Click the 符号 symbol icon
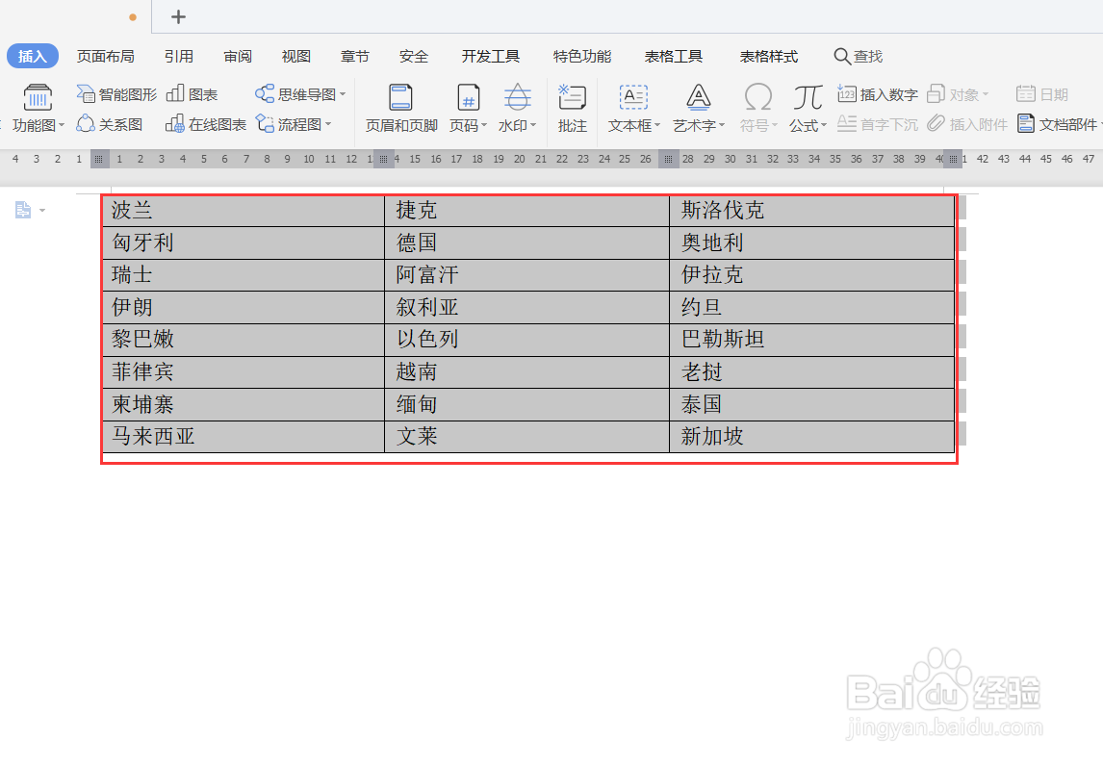 pyautogui.click(x=758, y=98)
